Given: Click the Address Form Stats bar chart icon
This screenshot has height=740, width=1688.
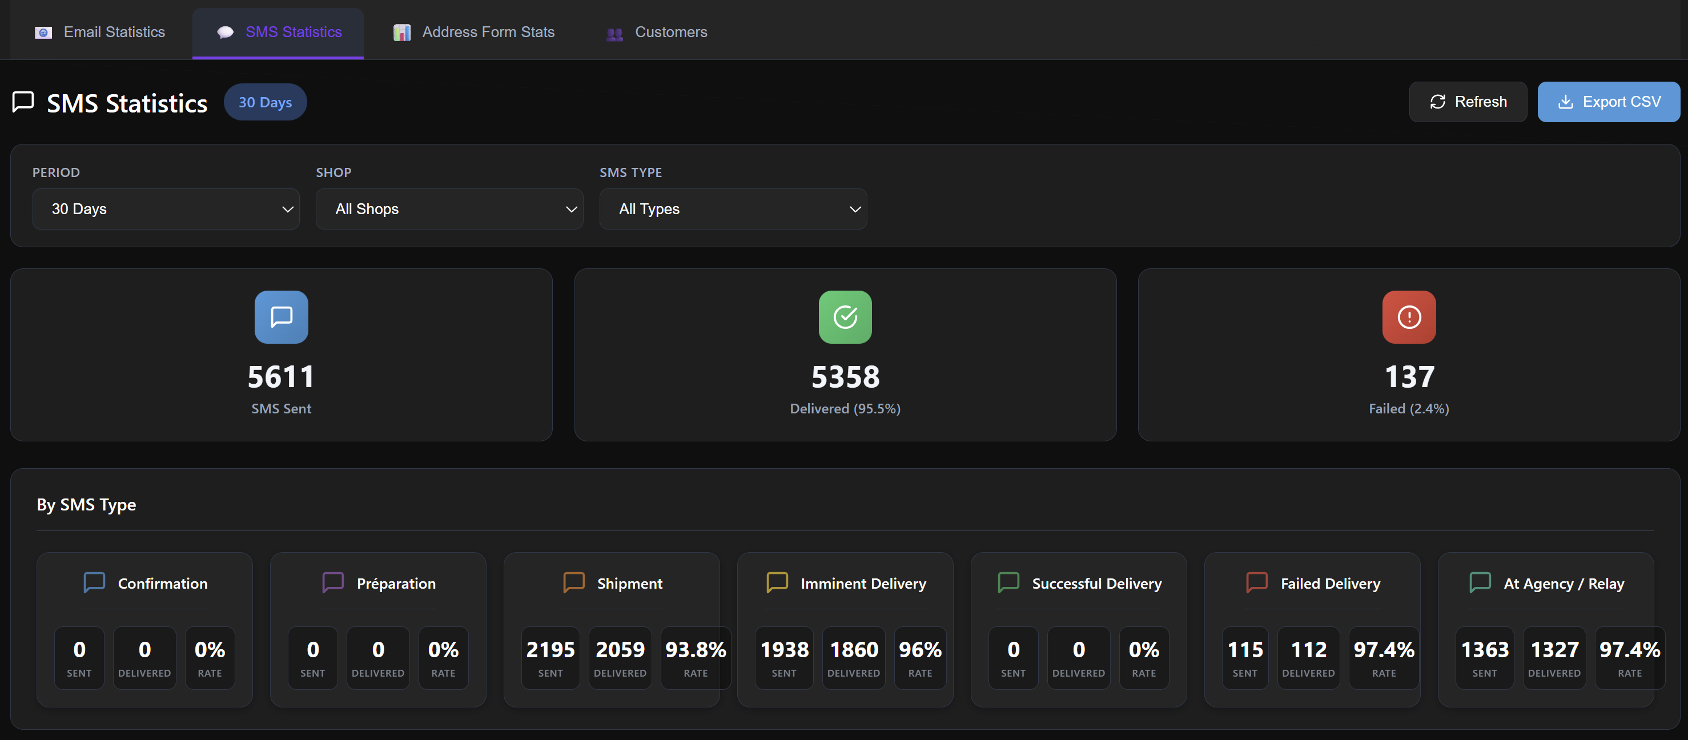Looking at the screenshot, I should 401,31.
